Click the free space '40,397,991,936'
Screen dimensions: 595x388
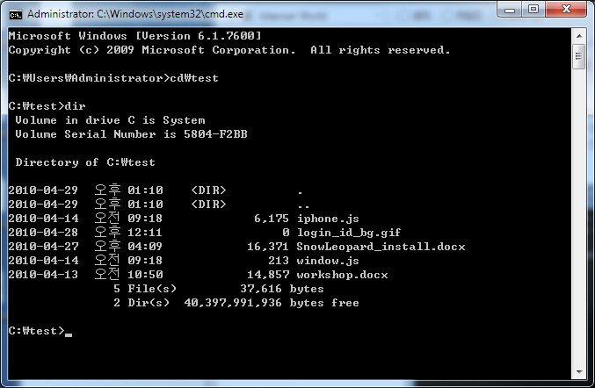pyautogui.click(x=233, y=303)
